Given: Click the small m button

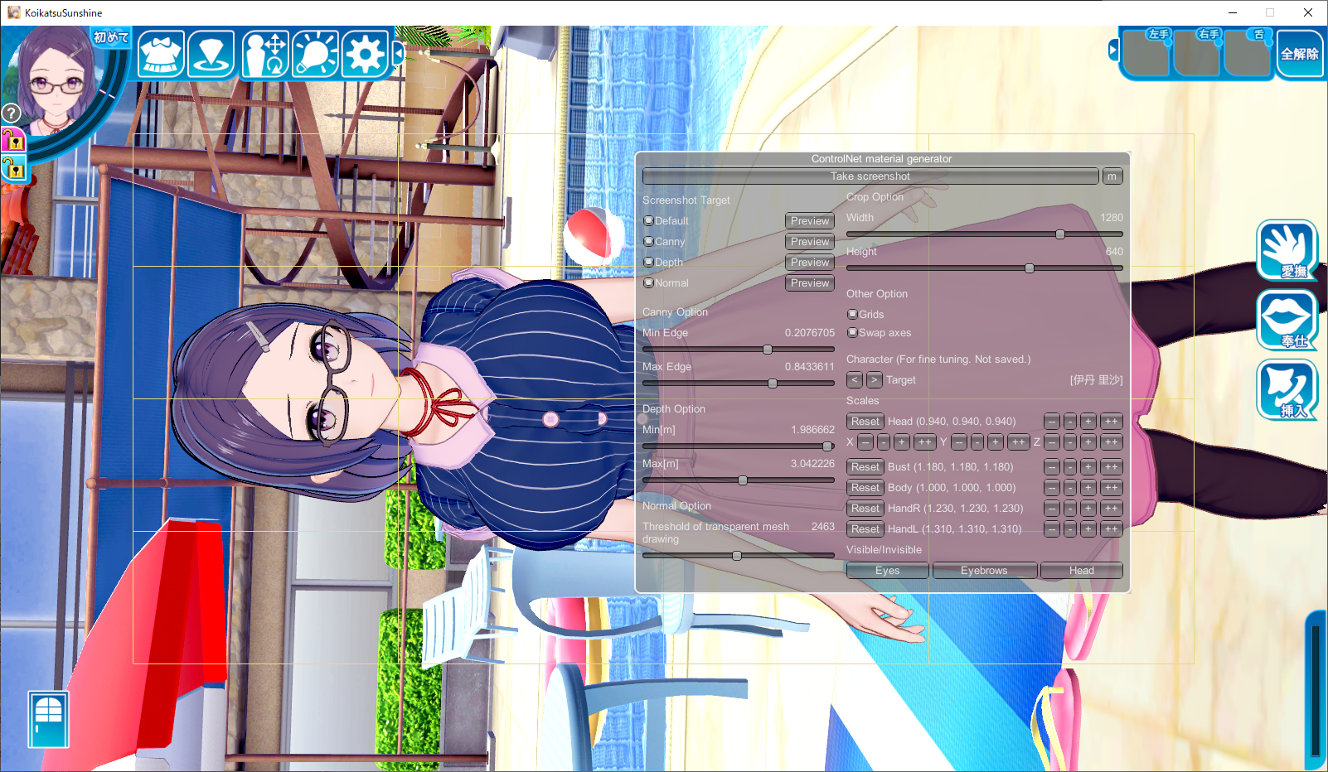Looking at the screenshot, I should click(1112, 176).
